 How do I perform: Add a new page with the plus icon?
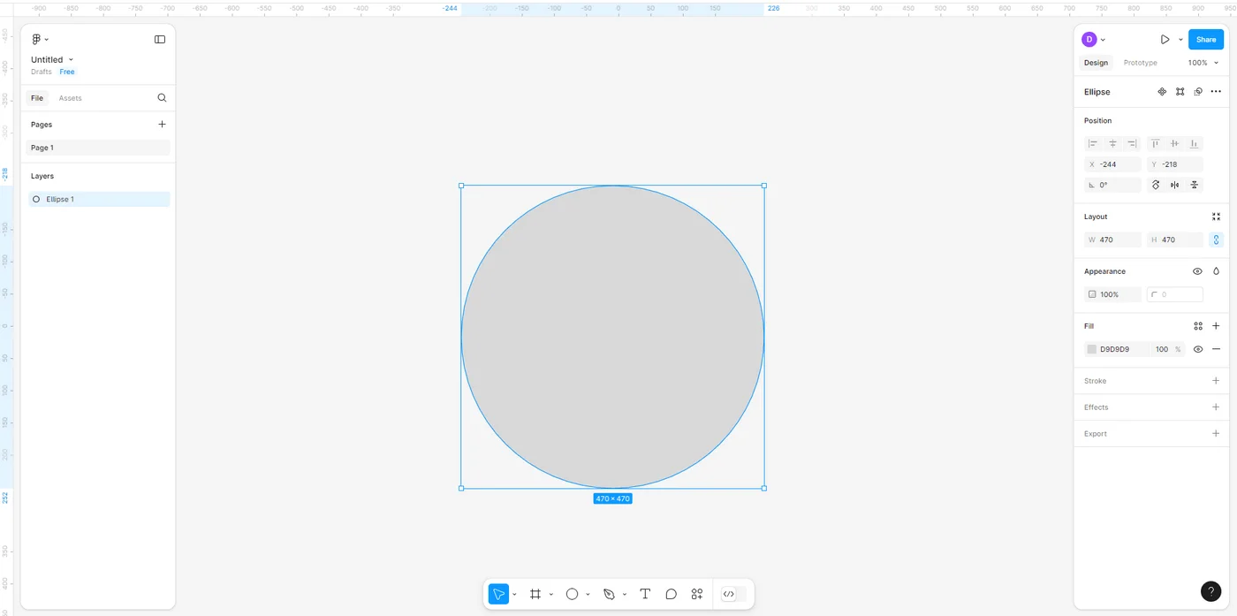tap(162, 125)
